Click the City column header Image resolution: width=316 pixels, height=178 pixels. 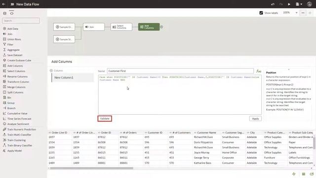tap(252, 133)
